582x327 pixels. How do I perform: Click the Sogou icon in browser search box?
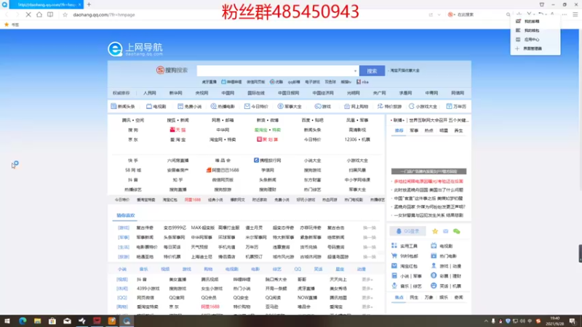click(x=450, y=15)
